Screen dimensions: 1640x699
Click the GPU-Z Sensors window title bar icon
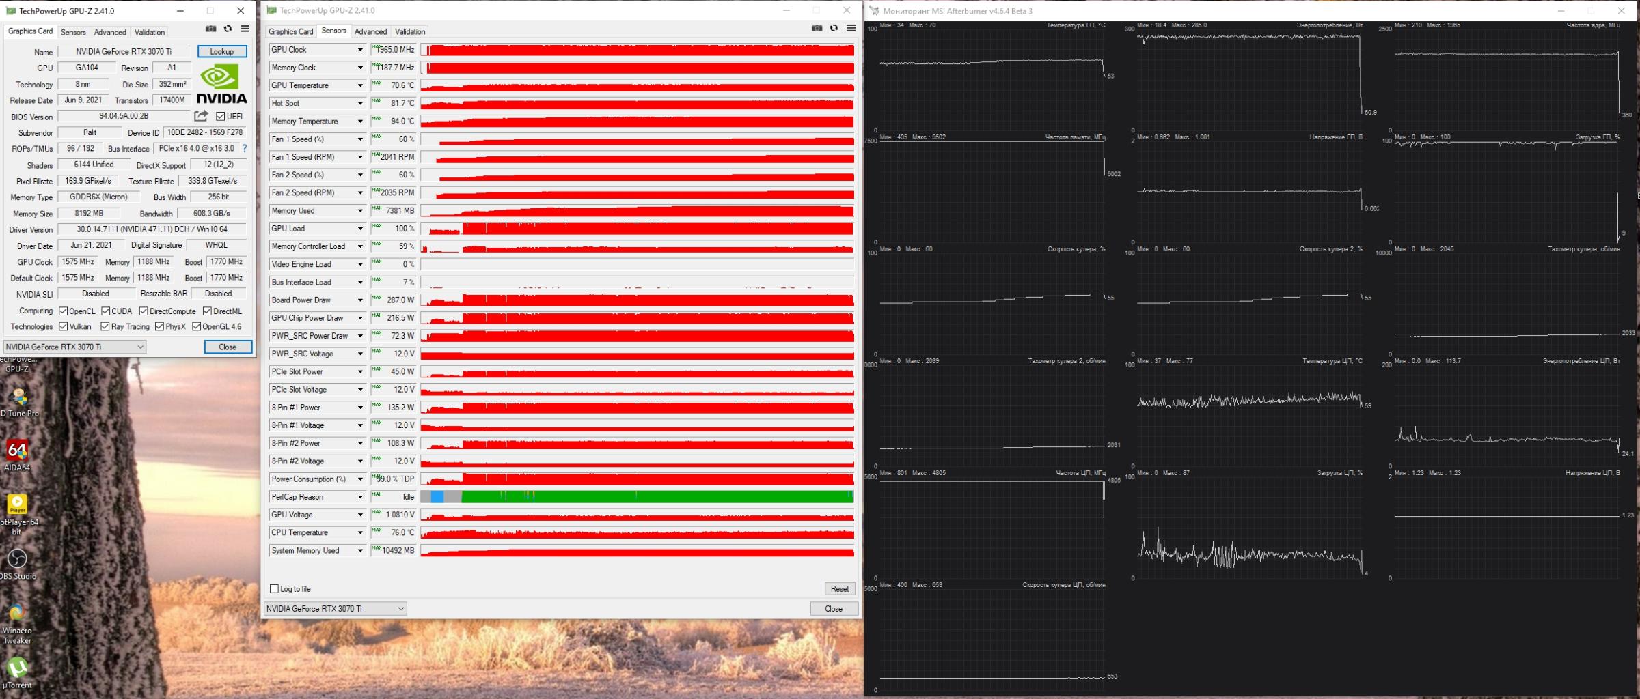[x=271, y=10]
